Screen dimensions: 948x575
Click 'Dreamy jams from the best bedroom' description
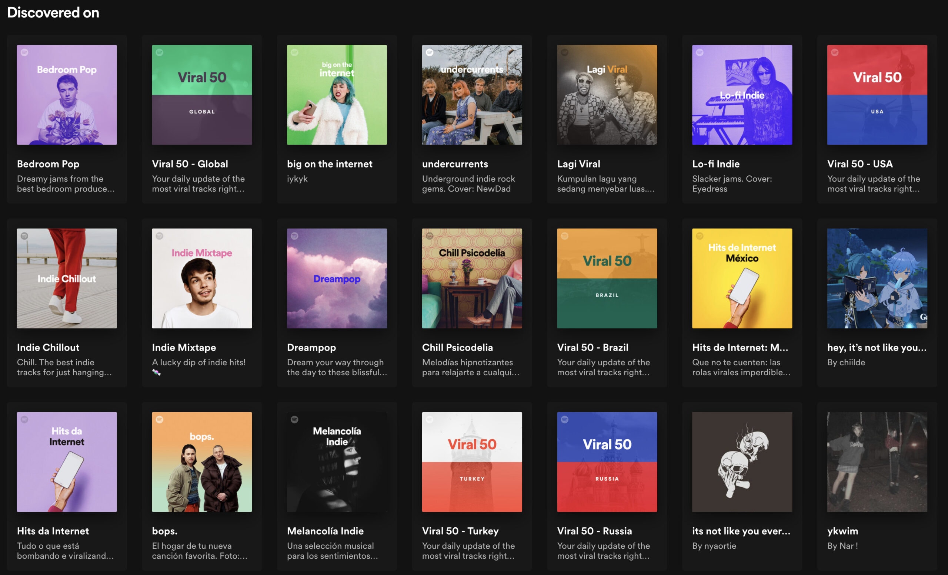coord(66,184)
